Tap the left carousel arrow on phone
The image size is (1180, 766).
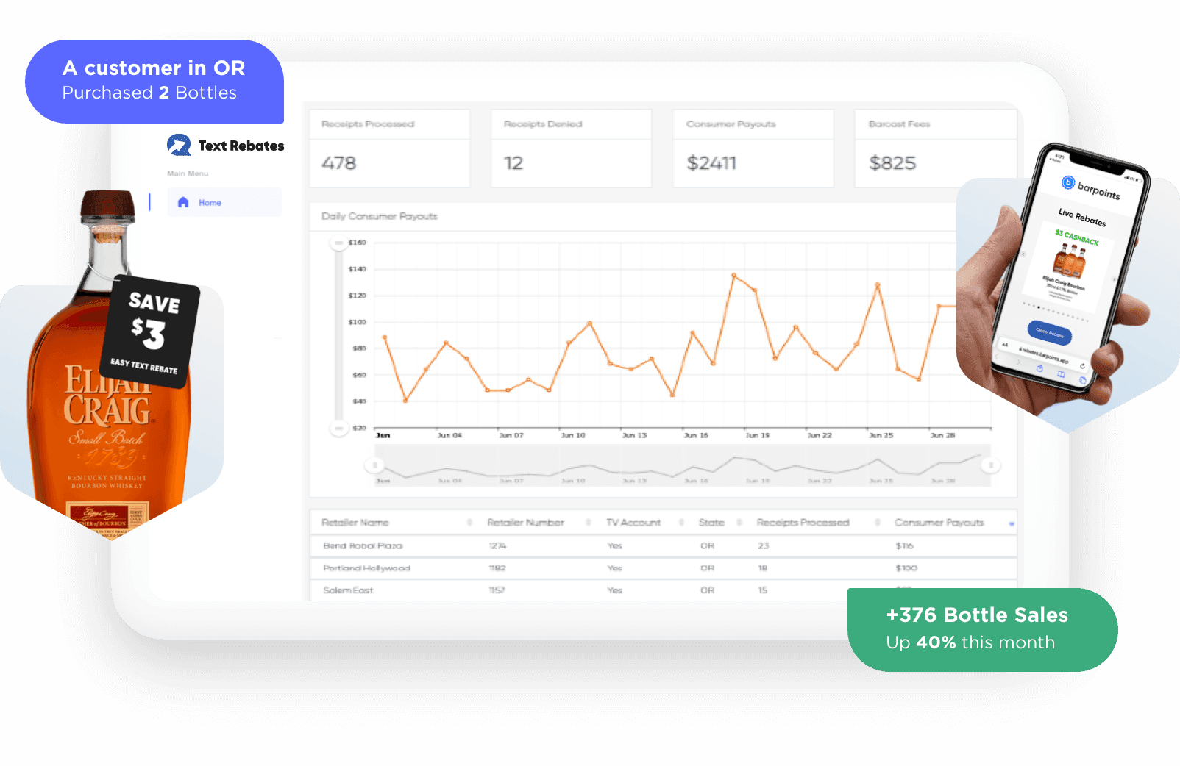(x=1023, y=254)
